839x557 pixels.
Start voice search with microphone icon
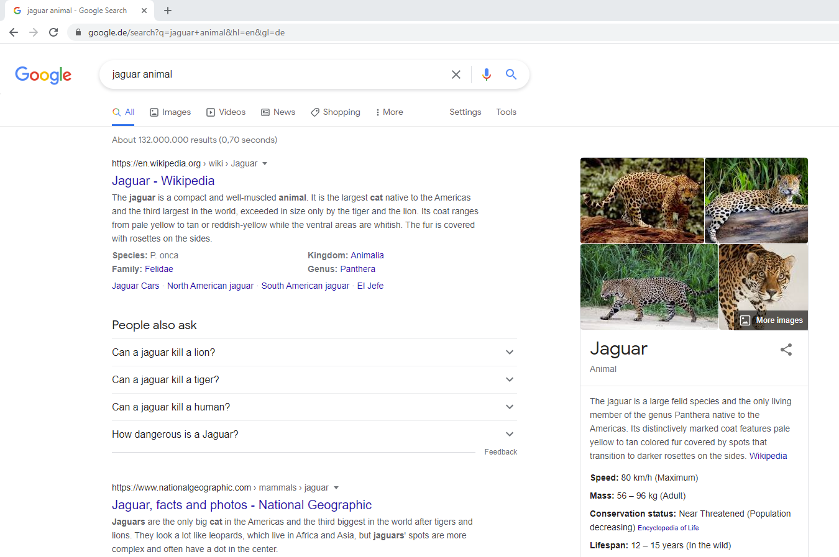(x=487, y=75)
